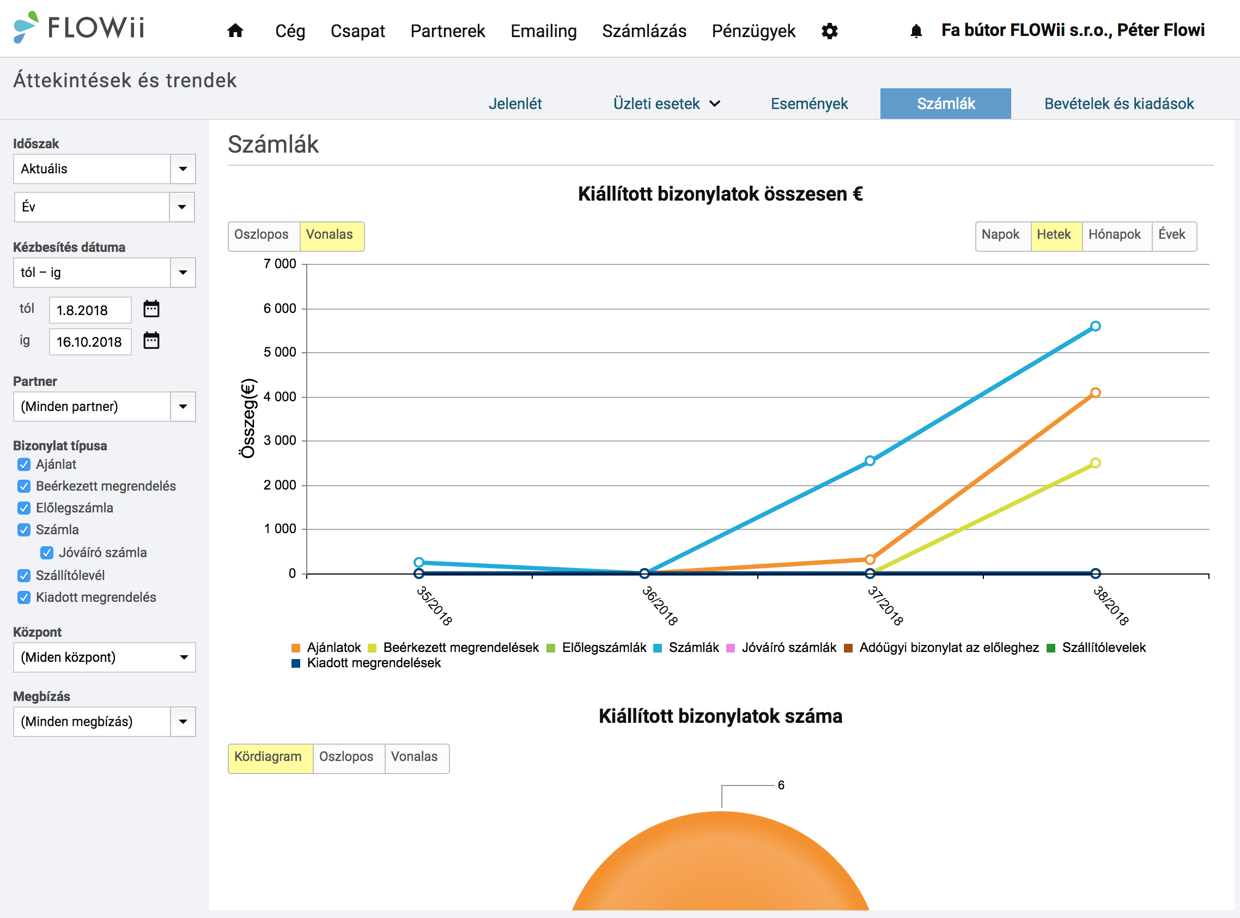Viewport: 1240px width, 918px height.
Task: Open the Partnerek menu
Action: [448, 31]
